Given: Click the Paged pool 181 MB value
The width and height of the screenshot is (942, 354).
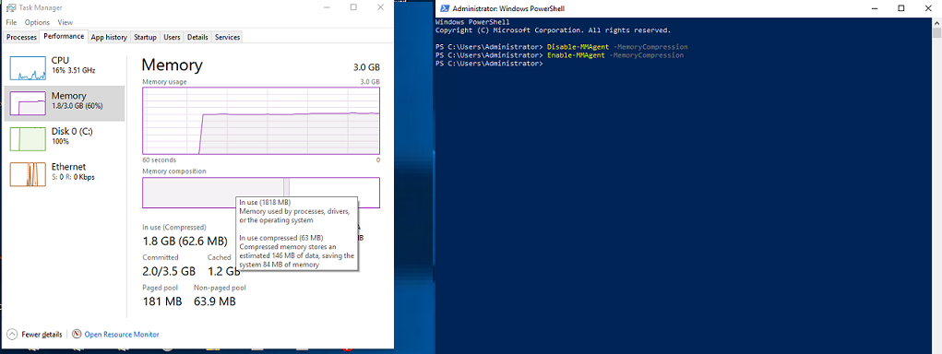Looking at the screenshot, I should pos(162,301).
